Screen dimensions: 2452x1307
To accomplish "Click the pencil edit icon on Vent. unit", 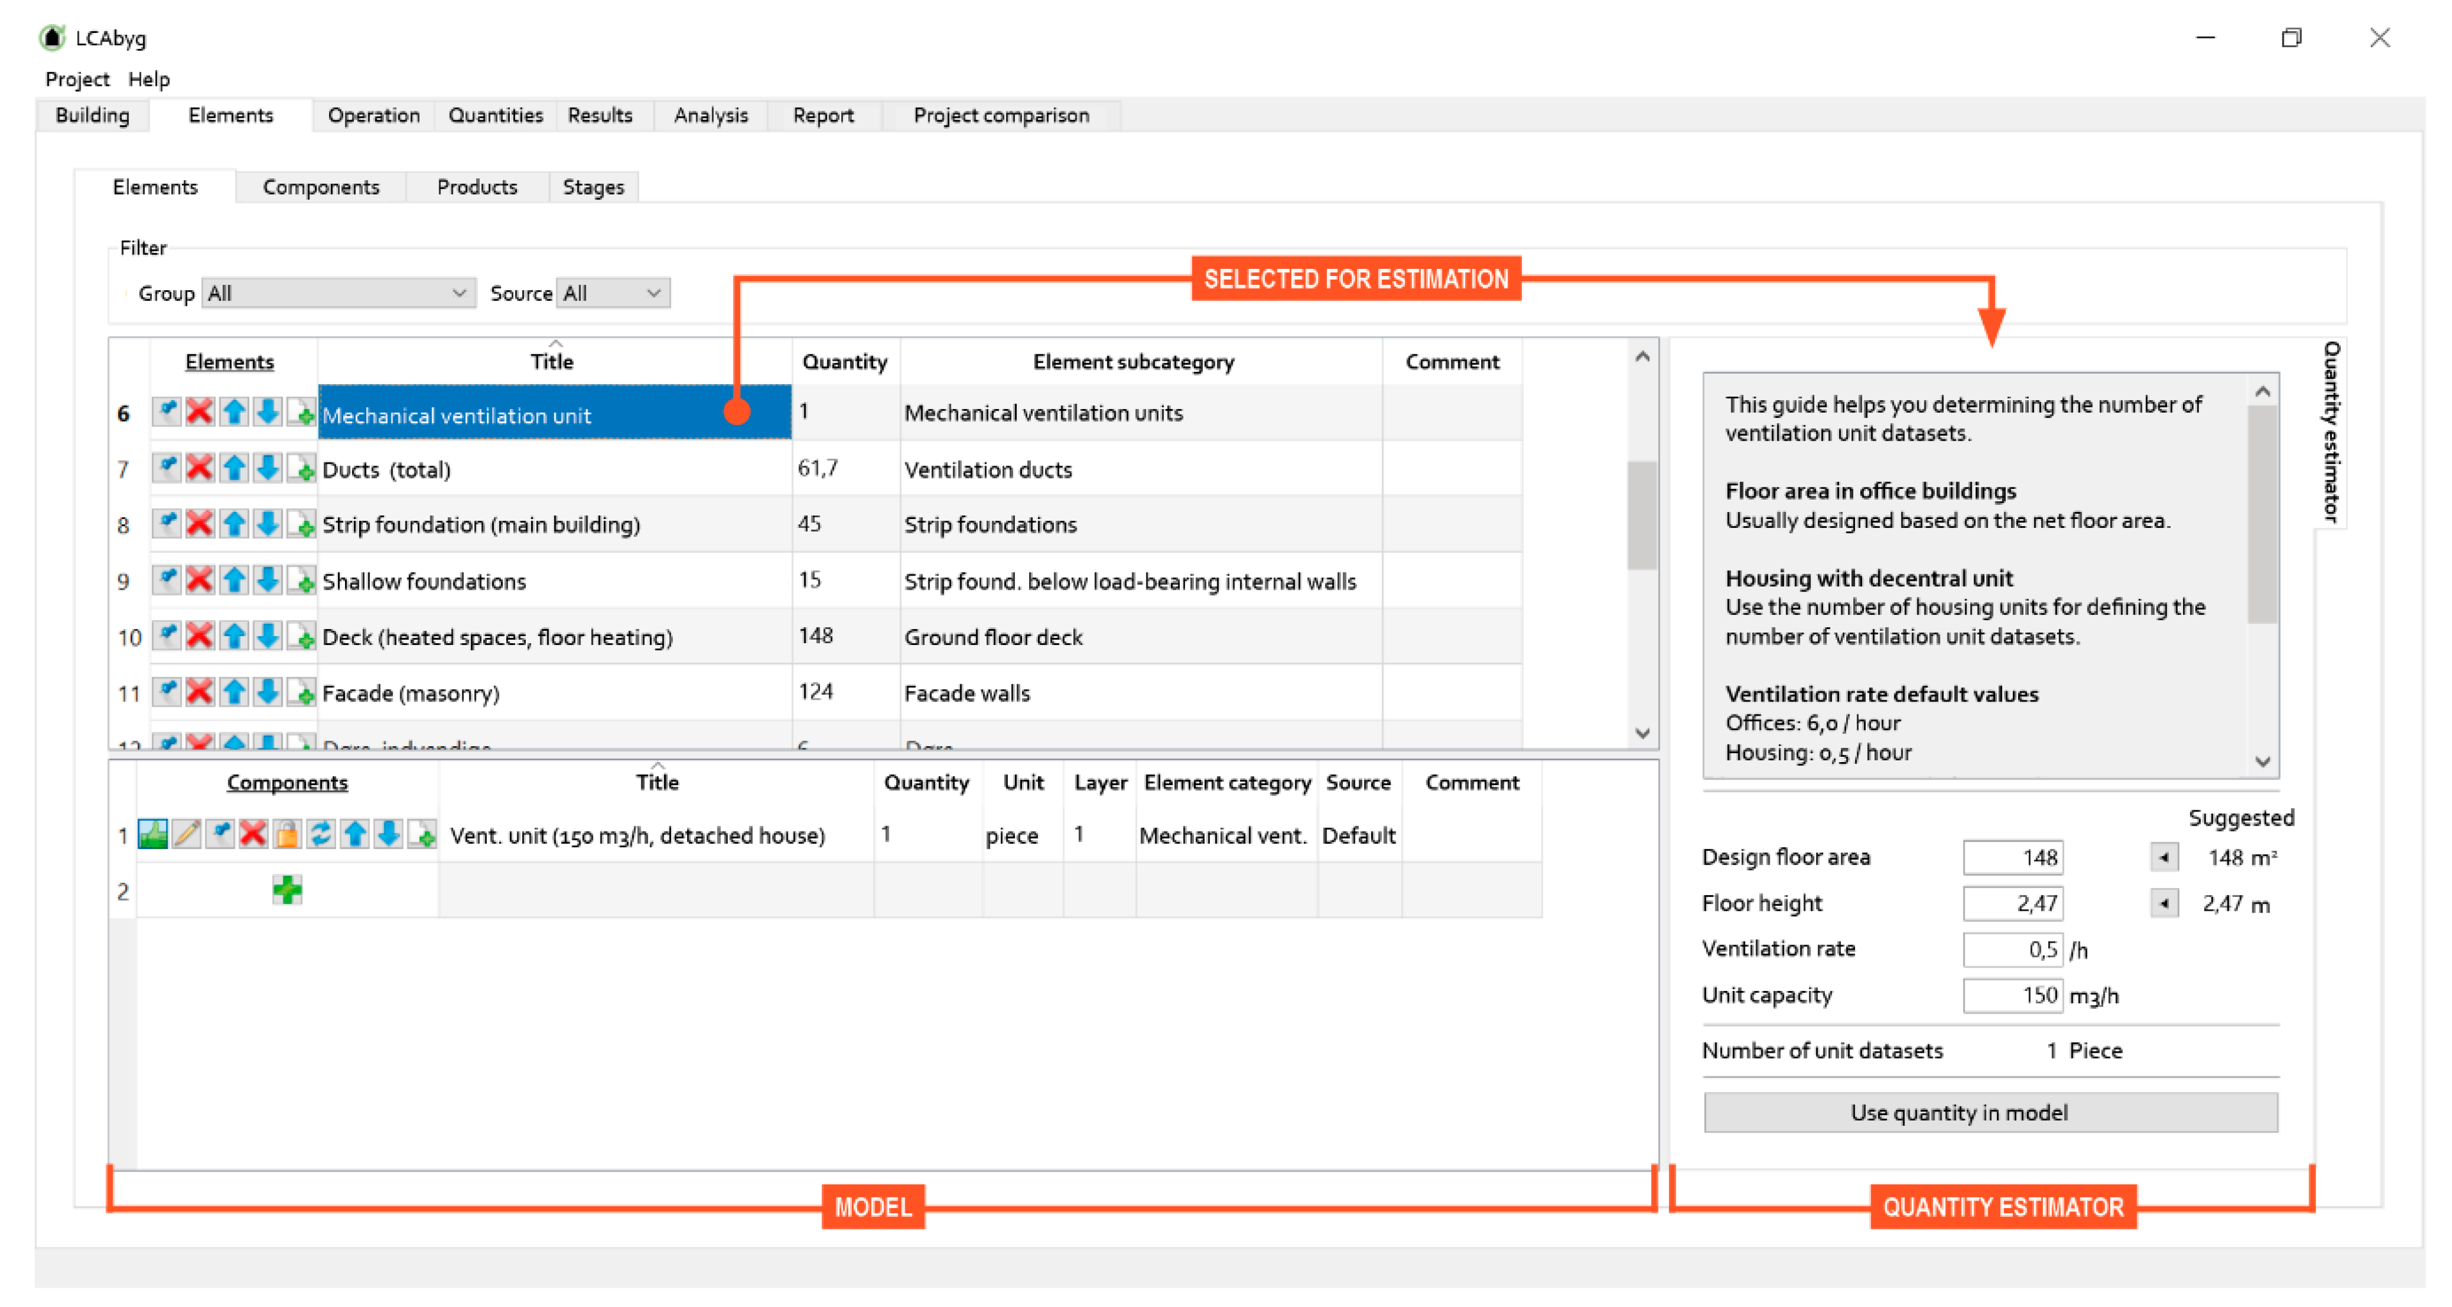I will pos(187,834).
